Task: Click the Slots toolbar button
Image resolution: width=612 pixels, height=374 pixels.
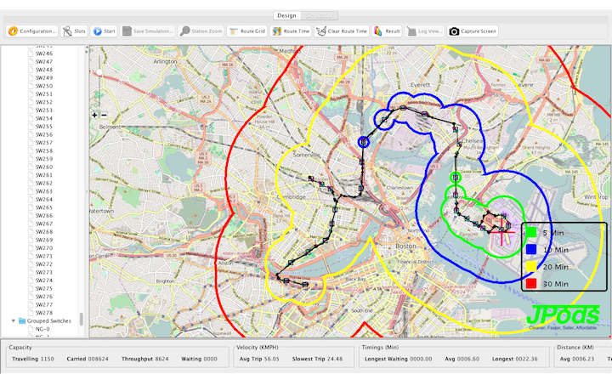Action: (x=75, y=31)
